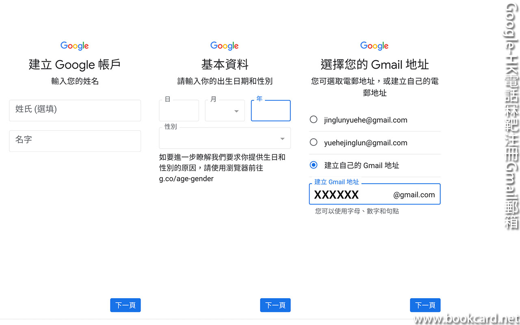Click the Google logo above 選擇您的 Gmail 地址
Viewport: 520px width, 325px height.
pyautogui.click(x=375, y=46)
